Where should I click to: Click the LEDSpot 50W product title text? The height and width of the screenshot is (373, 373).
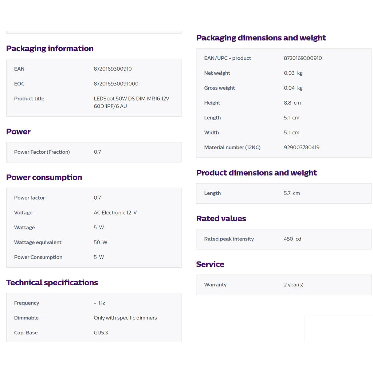tap(131, 102)
